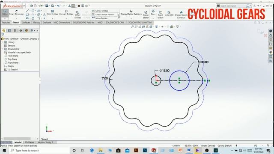Click the Smart Dimension tool
274x154 pixels.
pos(17,12)
